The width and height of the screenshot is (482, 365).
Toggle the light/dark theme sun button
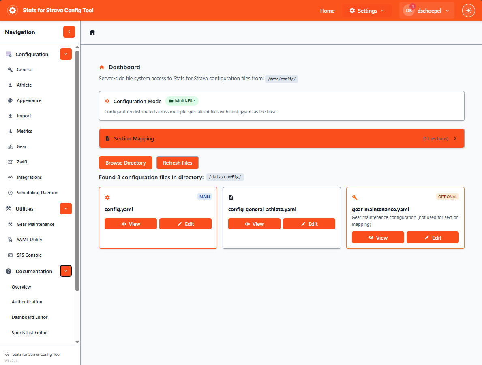point(468,11)
